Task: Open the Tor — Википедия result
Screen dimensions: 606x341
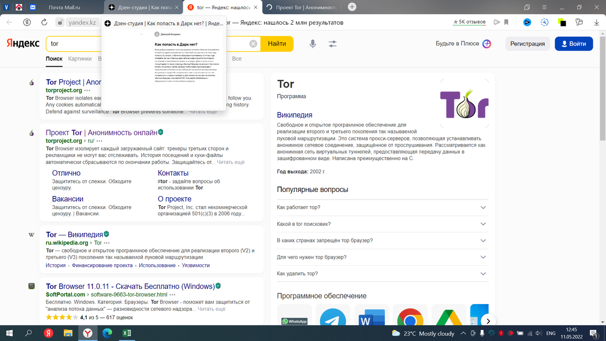Action: 74,234
